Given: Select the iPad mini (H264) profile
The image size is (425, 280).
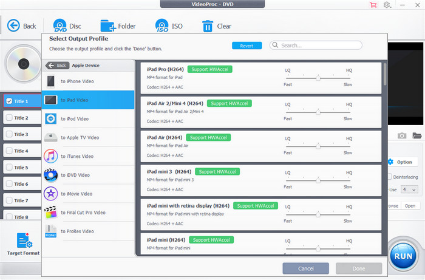Looking at the screenshot, I should click(x=260, y=244).
